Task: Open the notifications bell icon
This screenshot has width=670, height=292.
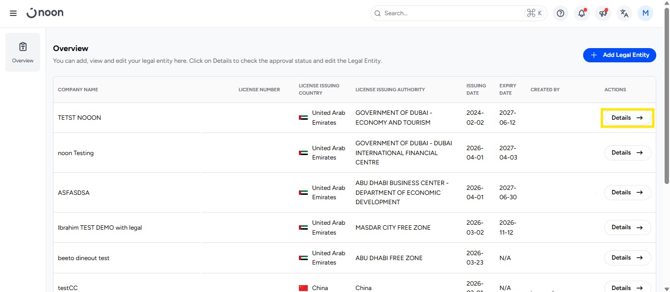Action: (582, 13)
